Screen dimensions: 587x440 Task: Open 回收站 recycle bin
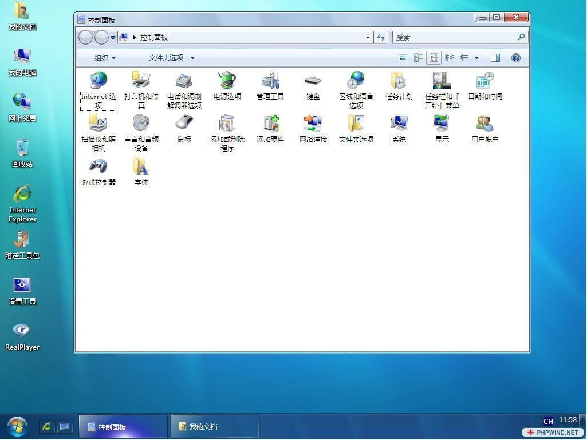tap(22, 153)
